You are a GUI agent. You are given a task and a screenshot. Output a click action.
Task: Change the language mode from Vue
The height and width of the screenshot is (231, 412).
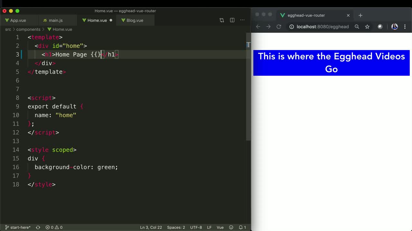(220, 227)
